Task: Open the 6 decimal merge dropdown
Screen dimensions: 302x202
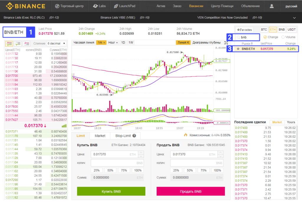Action: tap(57, 44)
